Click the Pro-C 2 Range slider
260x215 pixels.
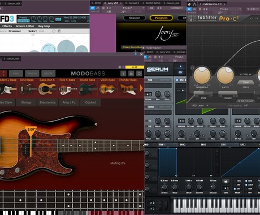228,93
